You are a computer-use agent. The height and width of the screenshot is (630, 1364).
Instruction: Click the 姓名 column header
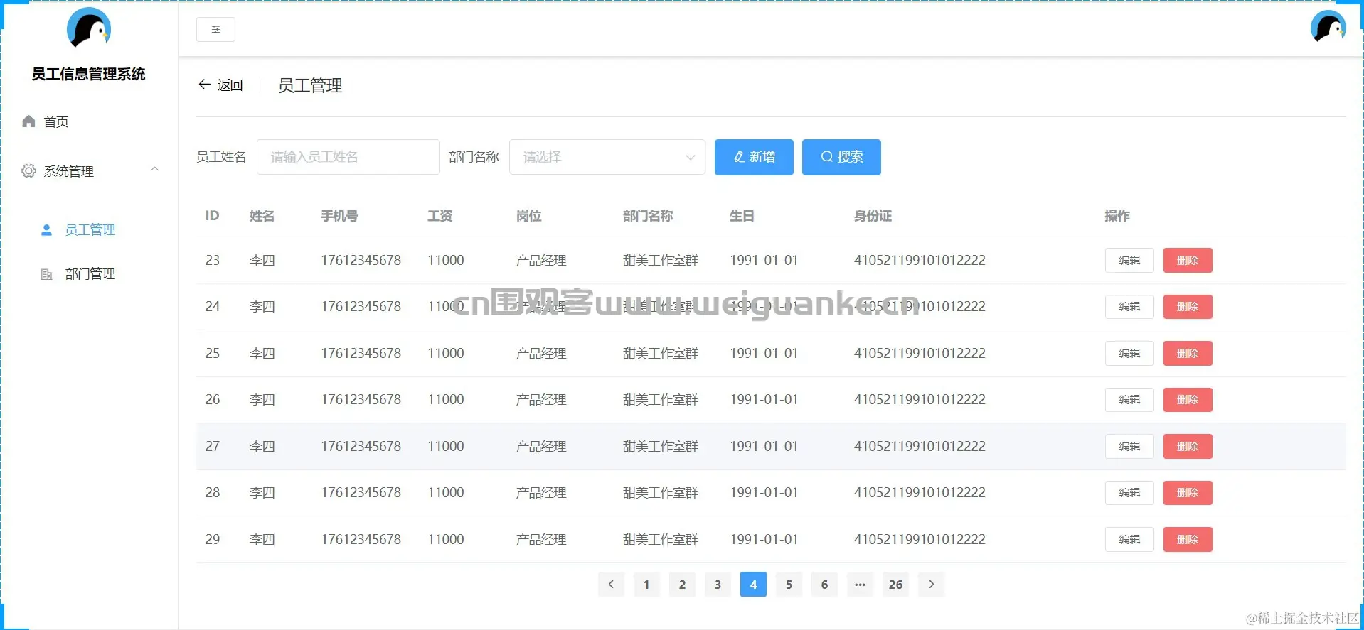pos(262,216)
